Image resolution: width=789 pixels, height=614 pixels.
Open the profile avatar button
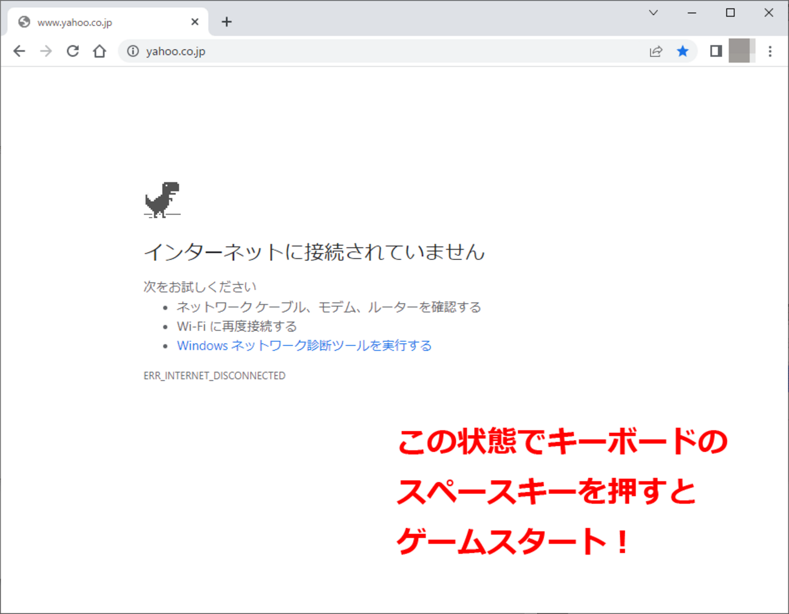(742, 51)
